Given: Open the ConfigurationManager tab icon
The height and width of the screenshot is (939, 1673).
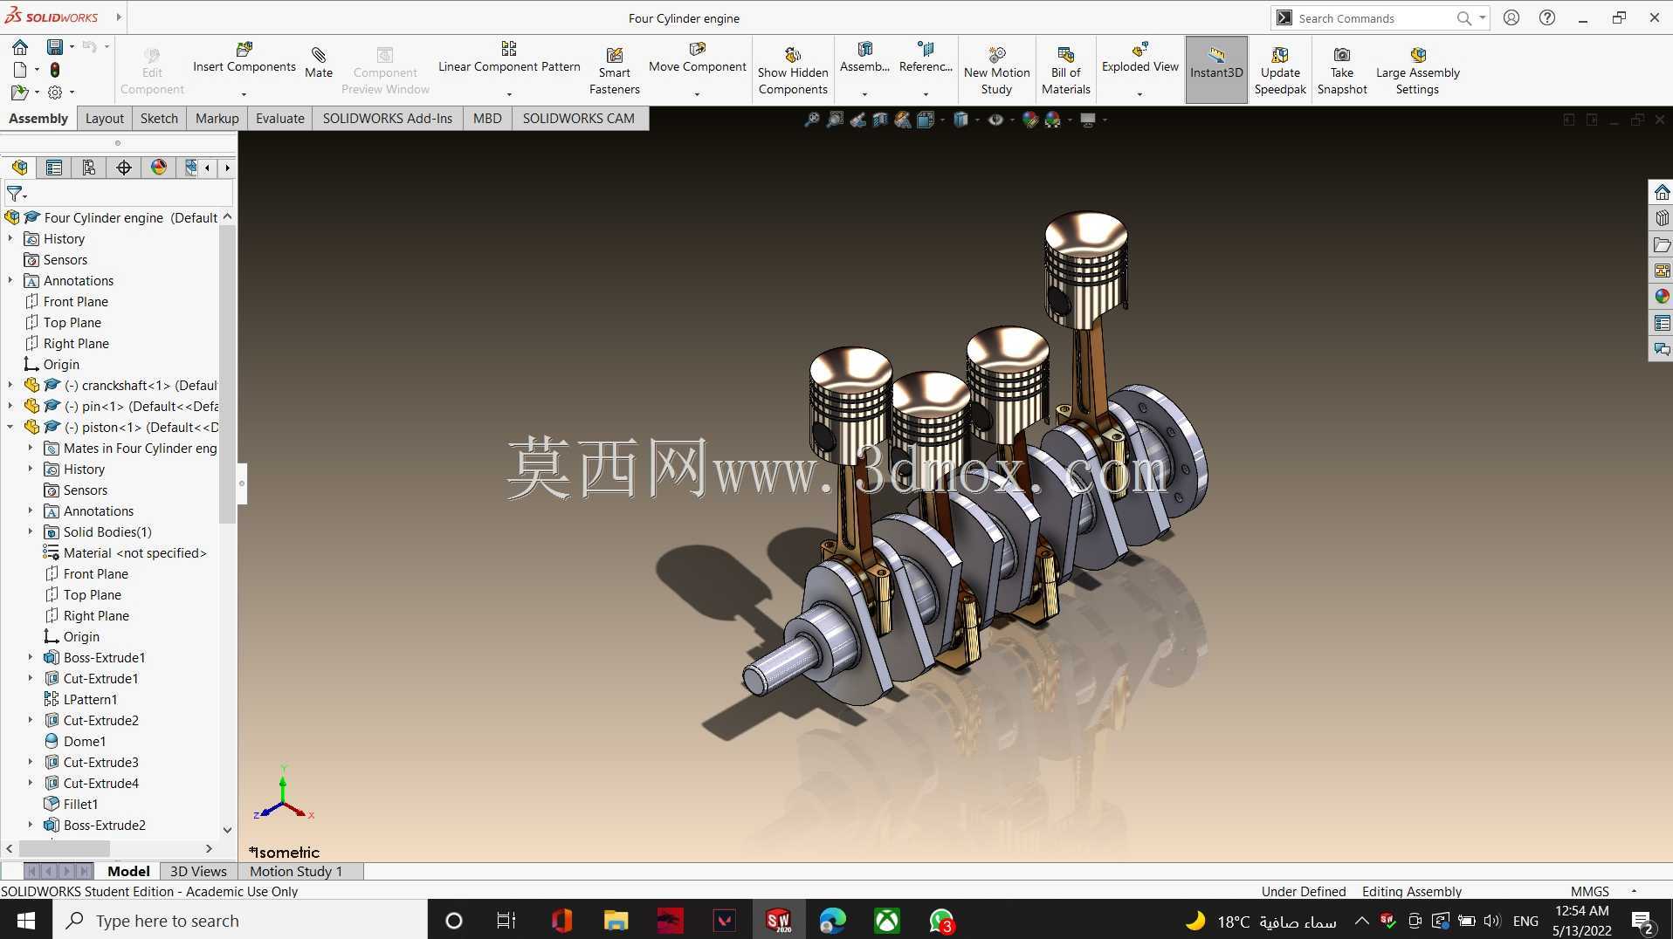Looking at the screenshot, I should [89, 168].
